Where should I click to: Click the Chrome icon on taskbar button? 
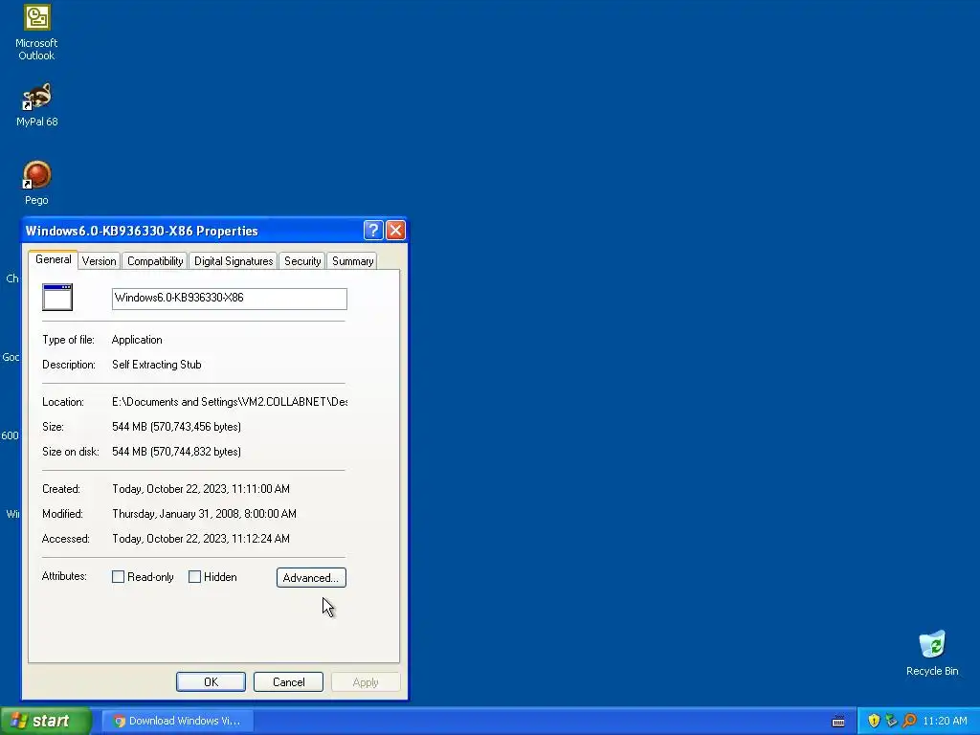point(119,722)
